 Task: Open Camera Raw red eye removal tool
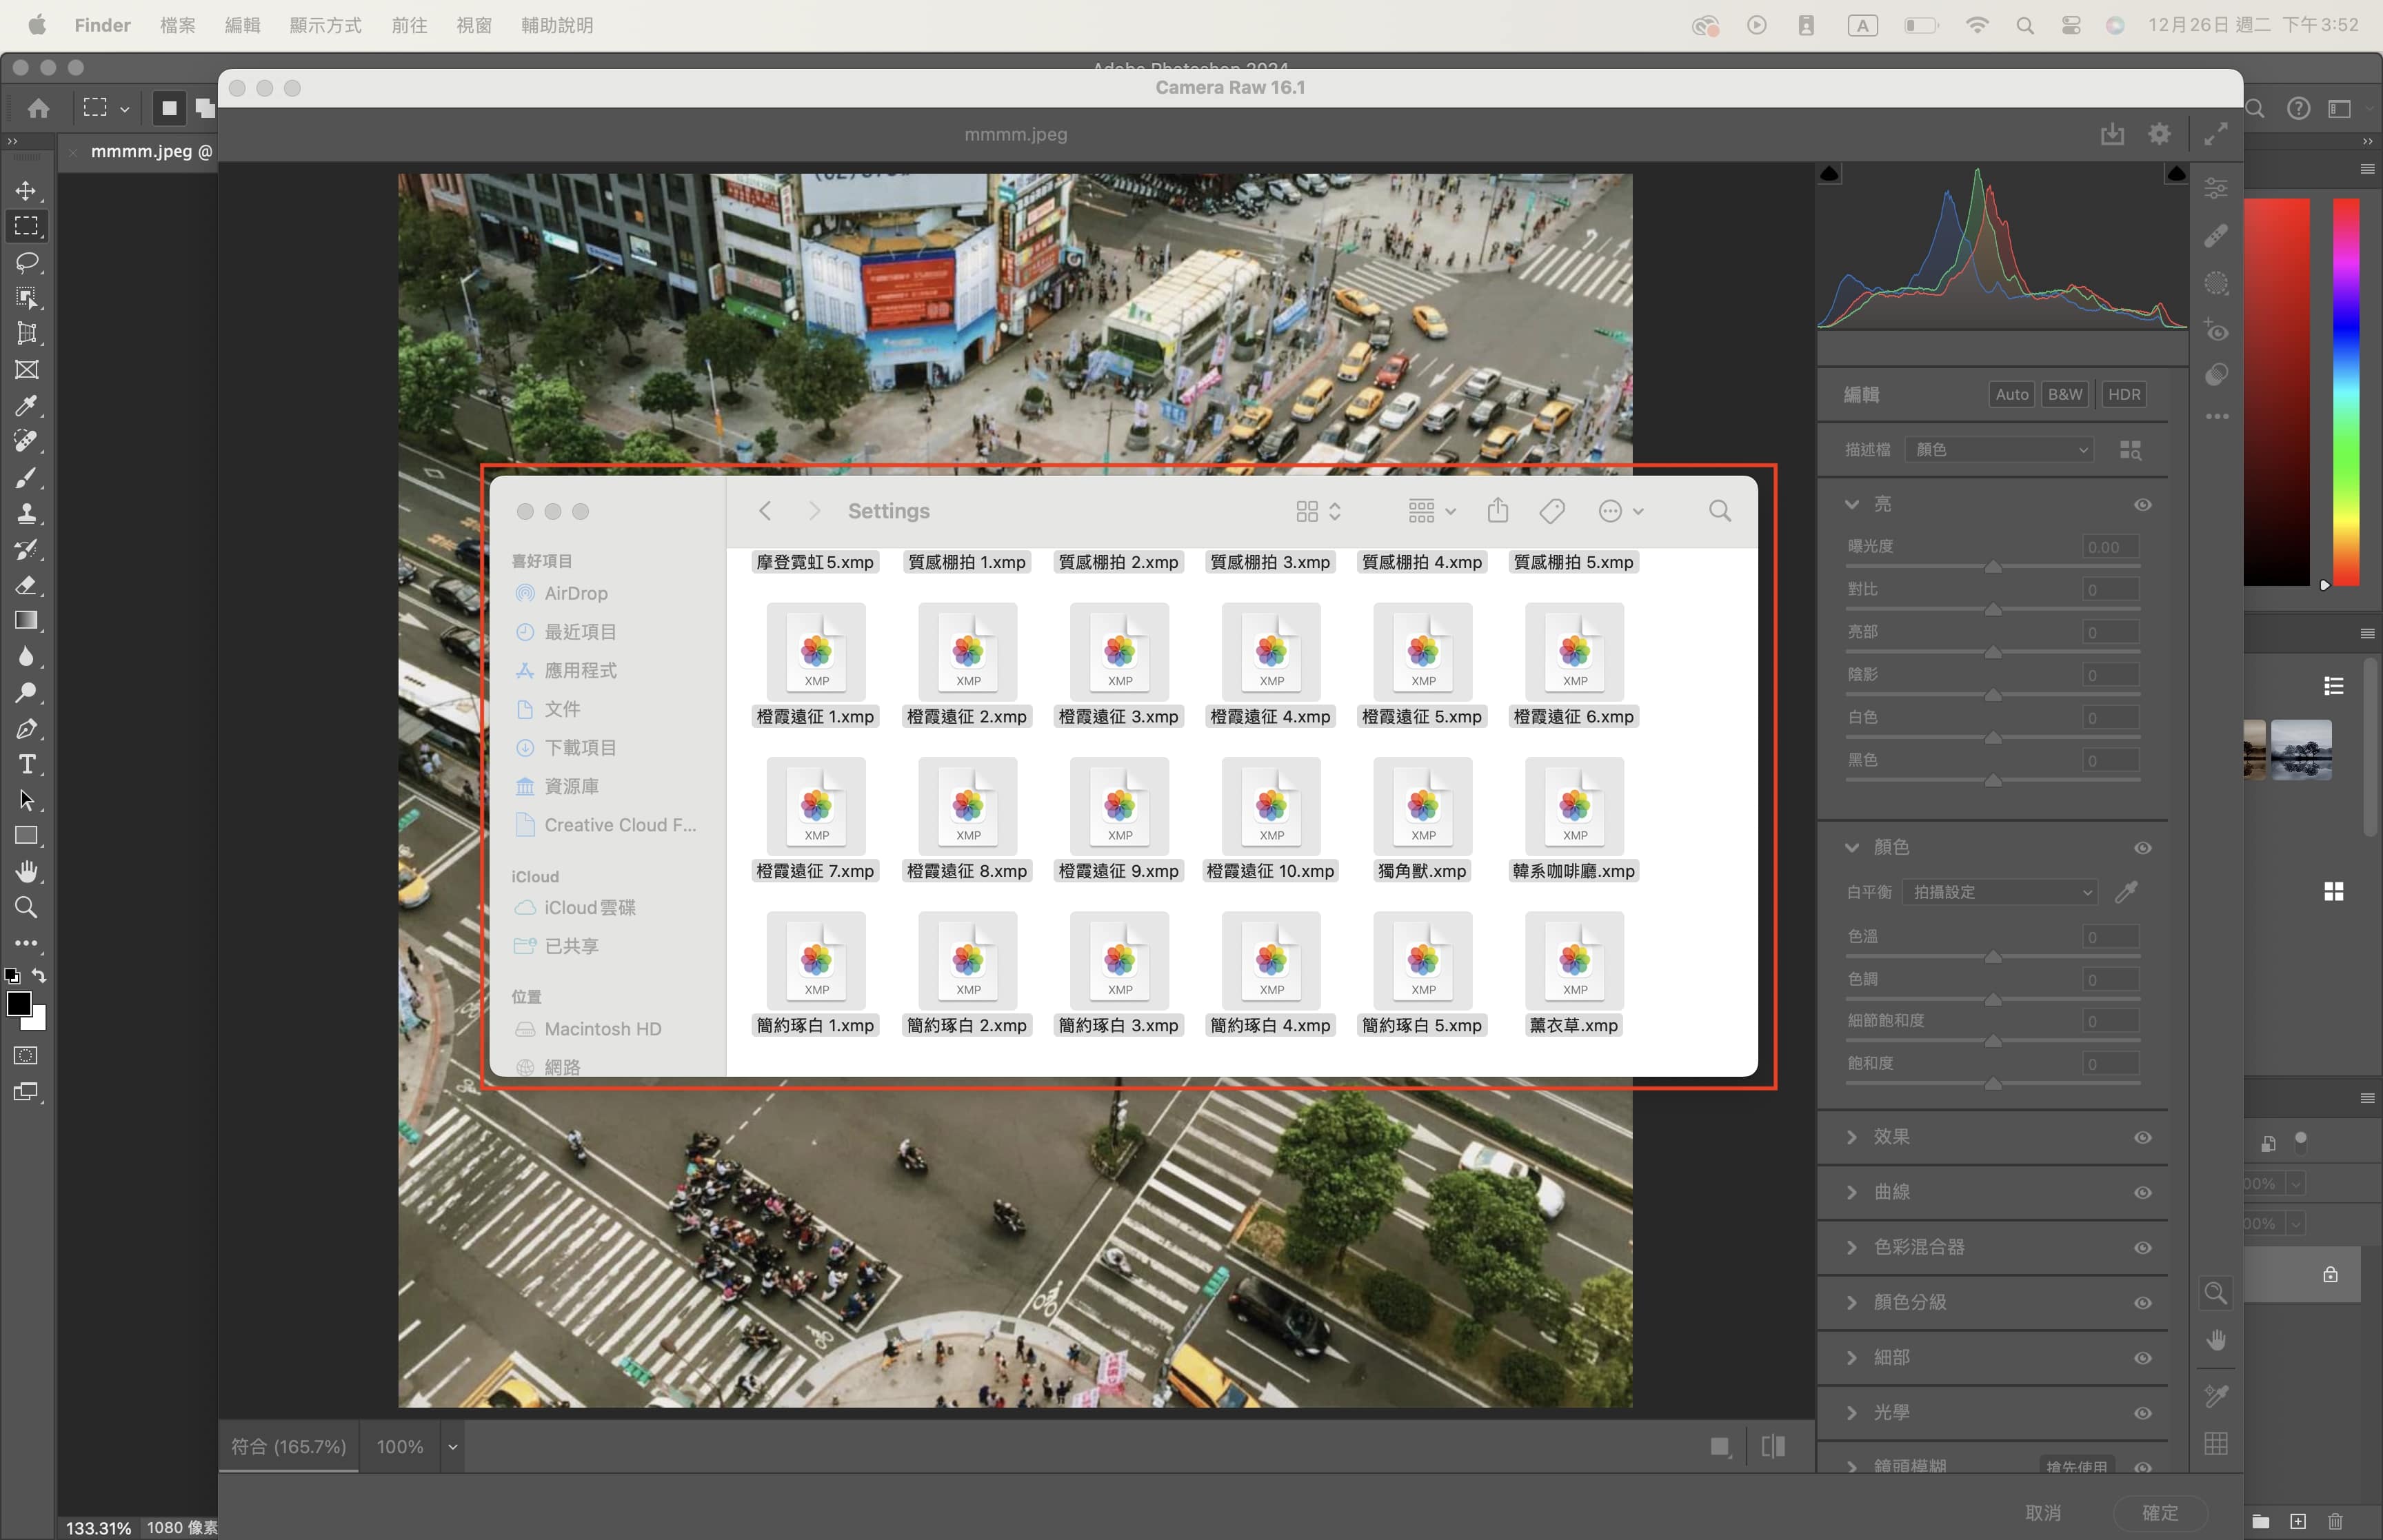tap(2216, 330)
